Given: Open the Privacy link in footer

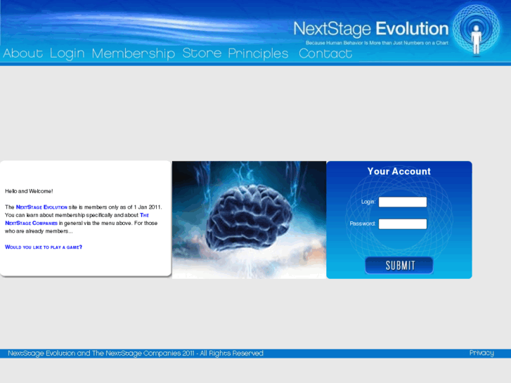Looking at the screenshot, I should 481,353.
